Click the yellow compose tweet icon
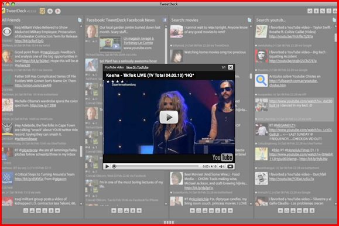The height and width of the screenshot is (226, 339). tap(42, 11)
